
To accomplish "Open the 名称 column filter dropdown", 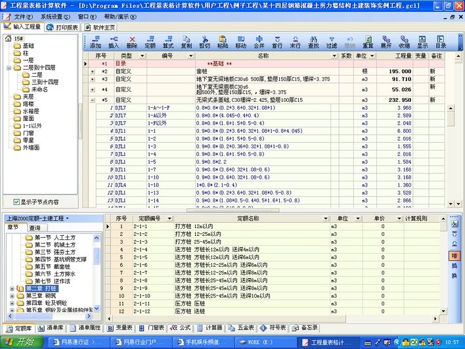I will pyautogui.click(x=334, y=56).
